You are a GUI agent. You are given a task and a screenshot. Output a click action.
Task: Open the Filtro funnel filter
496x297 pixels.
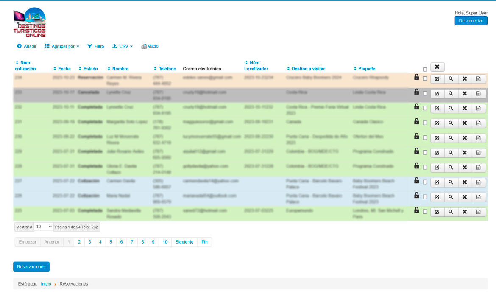96,46
